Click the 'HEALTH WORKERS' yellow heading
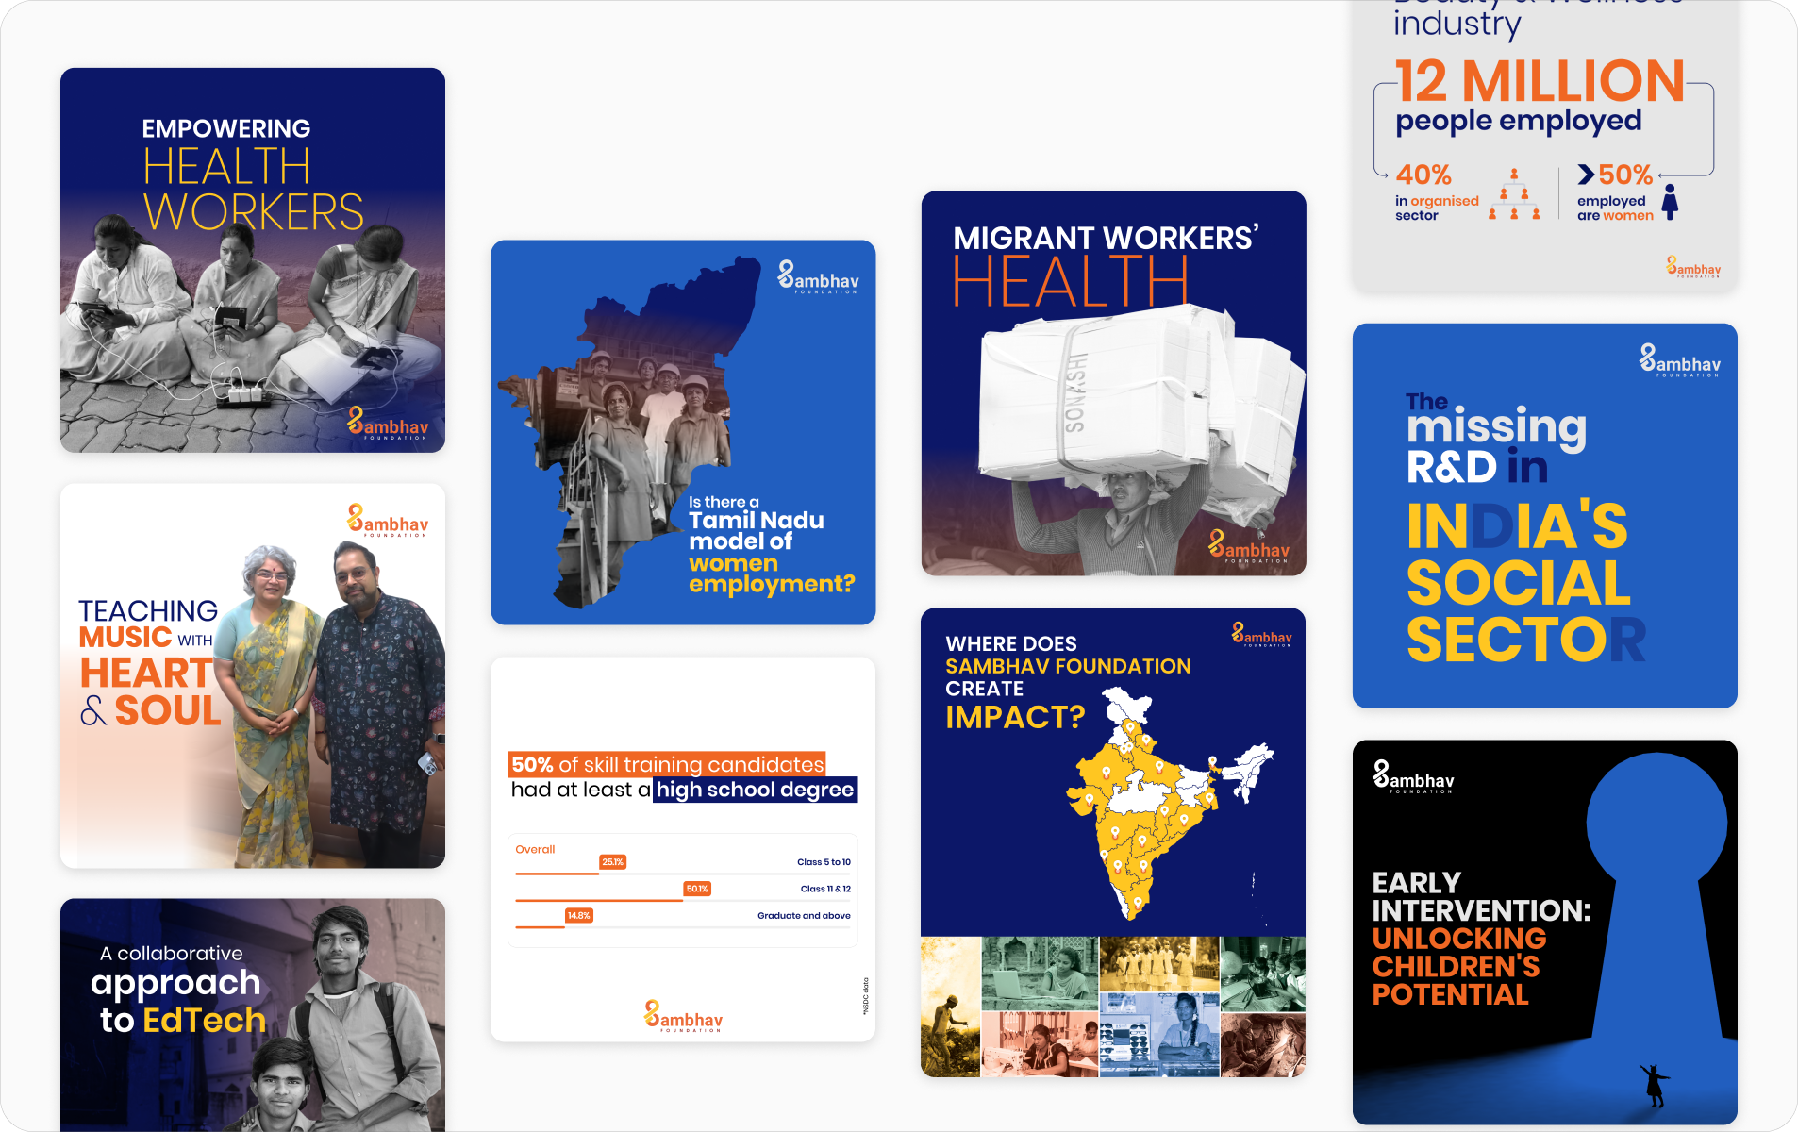Screen dimensions: 1798x1132 click(x=253, y=189)
